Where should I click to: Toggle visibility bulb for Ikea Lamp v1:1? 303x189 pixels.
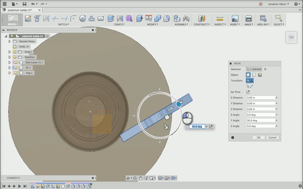pos(16,62)
